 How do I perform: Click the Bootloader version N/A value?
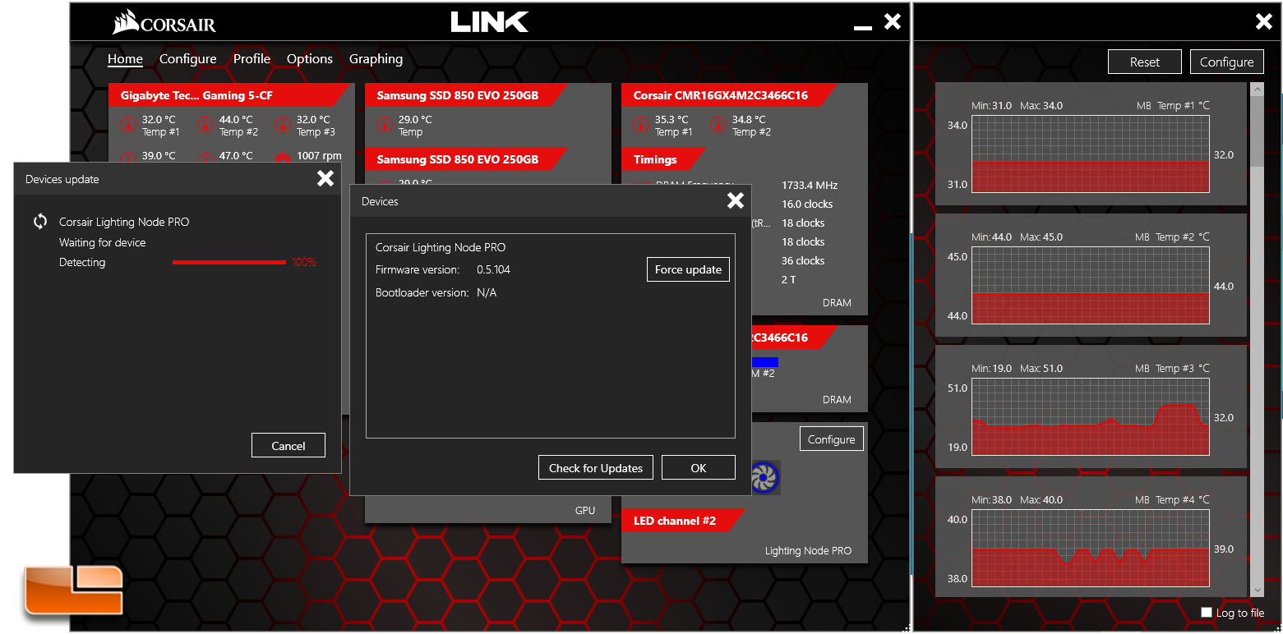click(x=487, y=292)
